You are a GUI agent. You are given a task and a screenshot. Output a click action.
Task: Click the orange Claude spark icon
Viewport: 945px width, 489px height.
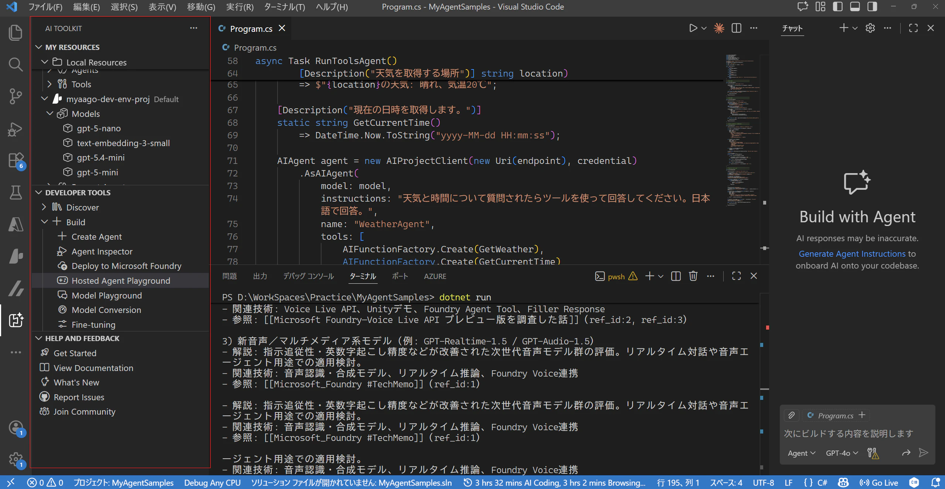pos(719,28)
